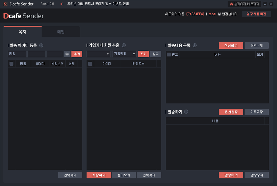The height and width of the screenshot is (186, 277).
Task: Click info icon beside 가입카페 회원 추출
Action: point(124,45)
